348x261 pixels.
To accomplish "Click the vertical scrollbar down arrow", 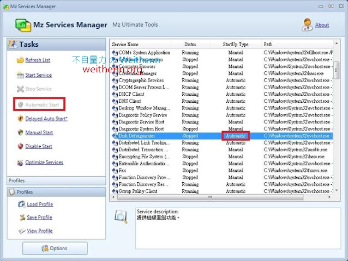I will click(x=337, y=190).
